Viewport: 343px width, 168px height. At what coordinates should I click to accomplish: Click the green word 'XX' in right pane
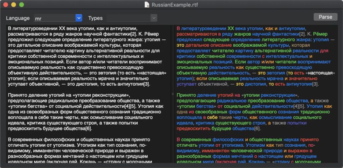[x=232, y=28]
